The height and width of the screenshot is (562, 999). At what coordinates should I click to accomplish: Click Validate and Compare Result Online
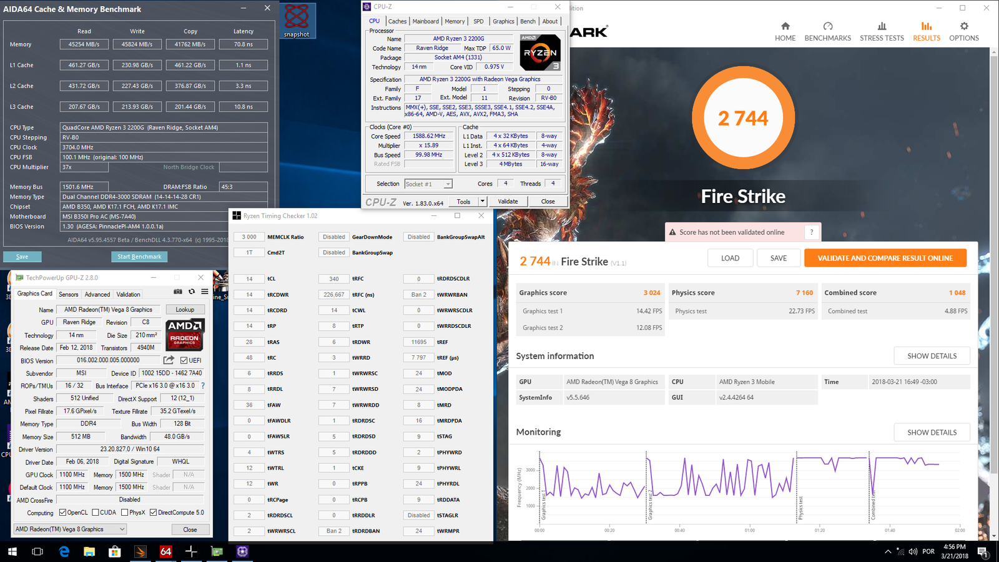coord(885,258)
